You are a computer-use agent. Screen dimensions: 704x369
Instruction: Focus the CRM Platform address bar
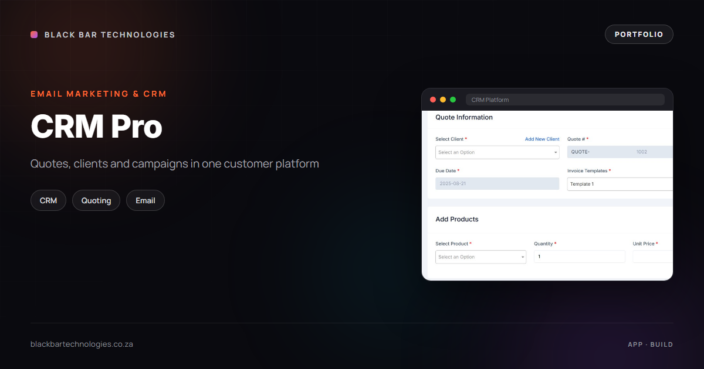tap(565, 100)
